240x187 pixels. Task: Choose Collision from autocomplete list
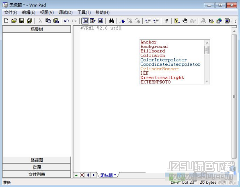(153, 55)
